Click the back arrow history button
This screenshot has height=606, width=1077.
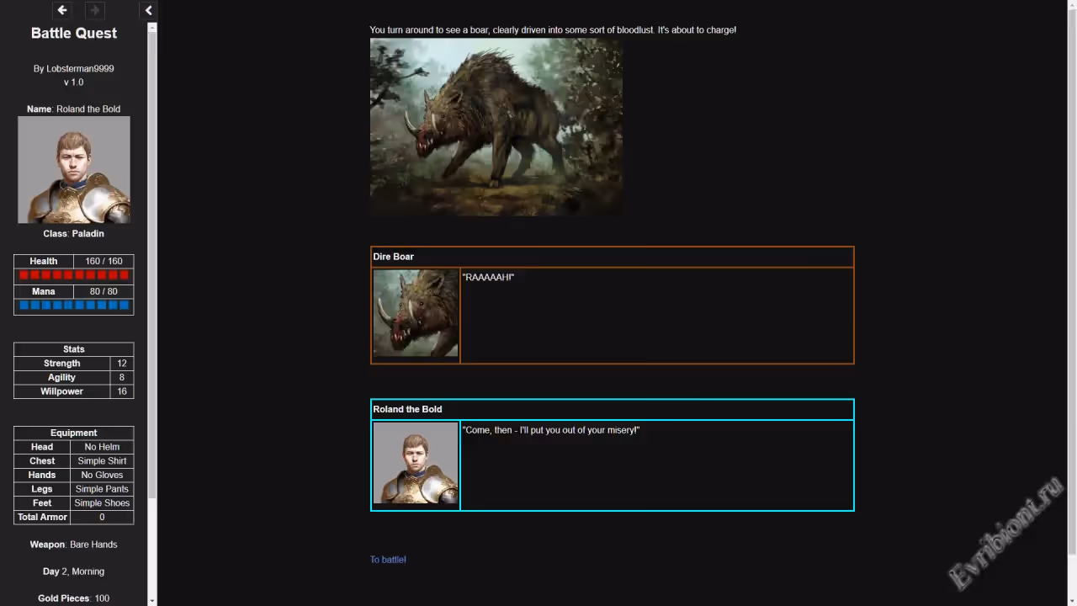(x=62, y=10)
